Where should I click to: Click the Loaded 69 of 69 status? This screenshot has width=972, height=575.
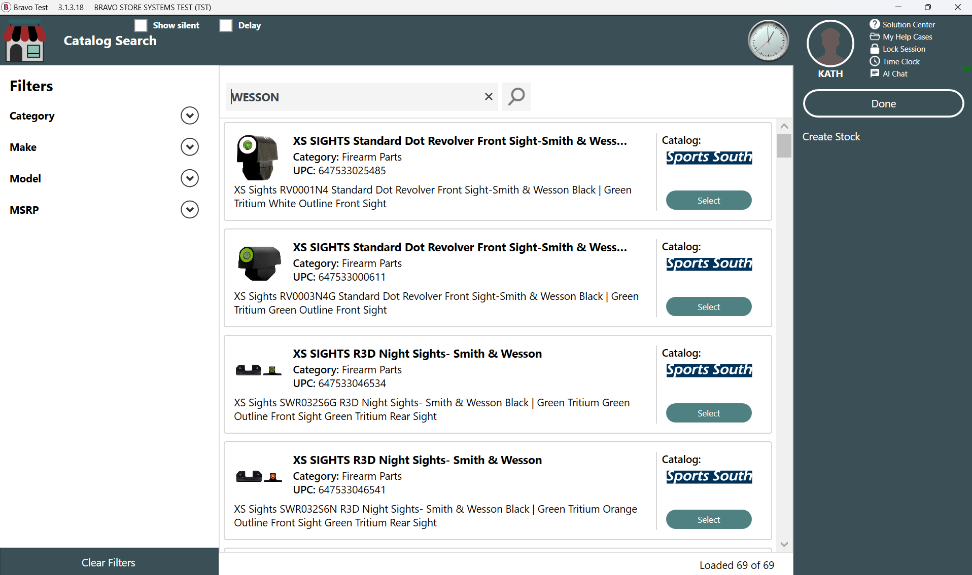coord(737,565)
